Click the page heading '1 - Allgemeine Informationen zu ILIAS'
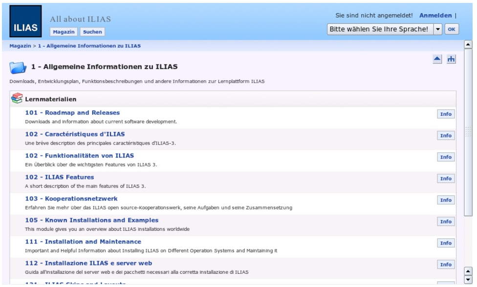This screenshot has height=287, width=477. click(x=105, y=66)
